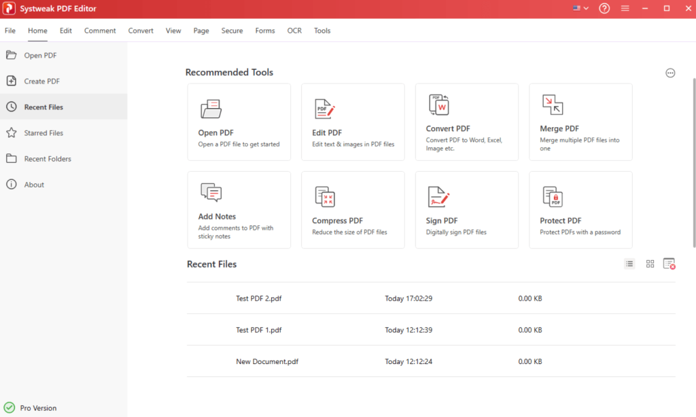Open the Edit PDF tool card

pyautogui.click(x=352, y=122)
